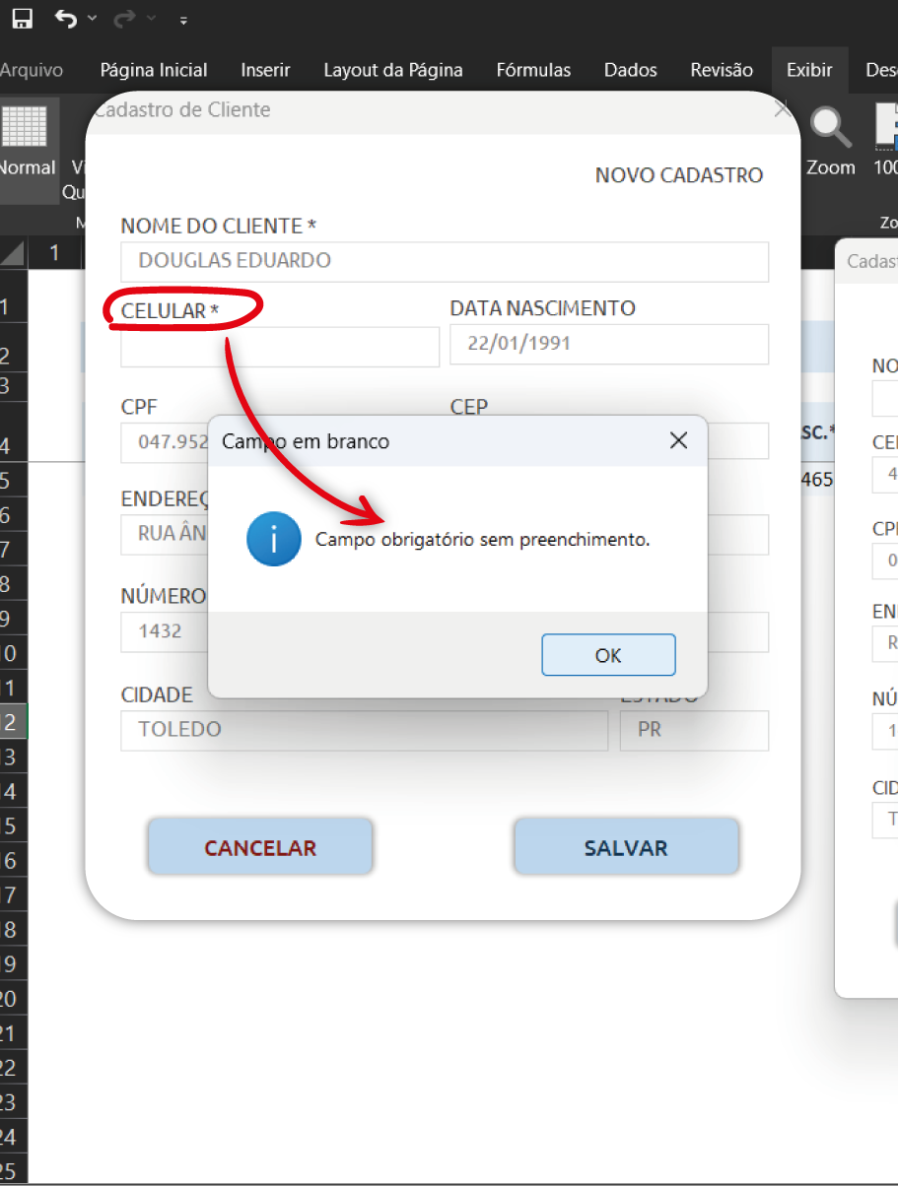Viewport: 898px width, 1186px height.
Task: Open the Fórmulas ribbon tab
Action: (533, 70)
